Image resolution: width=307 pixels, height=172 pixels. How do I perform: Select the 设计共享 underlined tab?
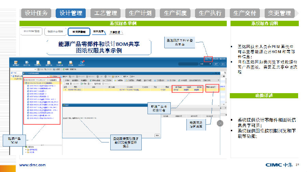[x=99, y=32]
